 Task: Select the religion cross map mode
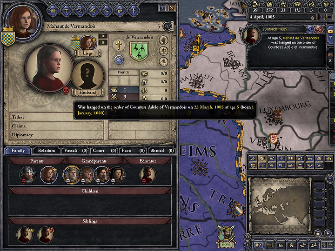click(x=281, y=159)
